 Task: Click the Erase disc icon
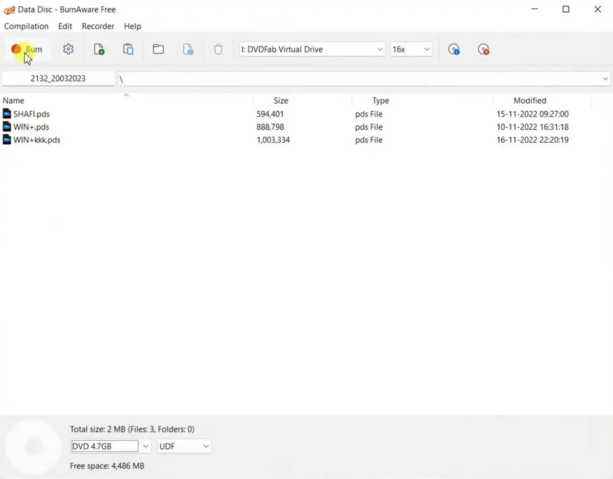[484, 49]
